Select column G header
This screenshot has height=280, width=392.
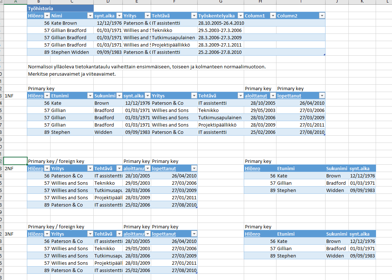click(221, 2)
